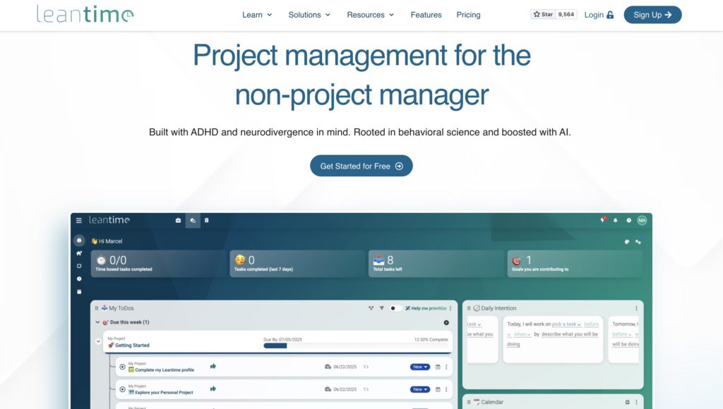Expand the Resources dropdown menu
The image size is (723, 409).
click(370, 15)
